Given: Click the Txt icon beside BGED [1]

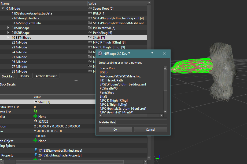Looking at the screenshot, I should tap(90, 13).
